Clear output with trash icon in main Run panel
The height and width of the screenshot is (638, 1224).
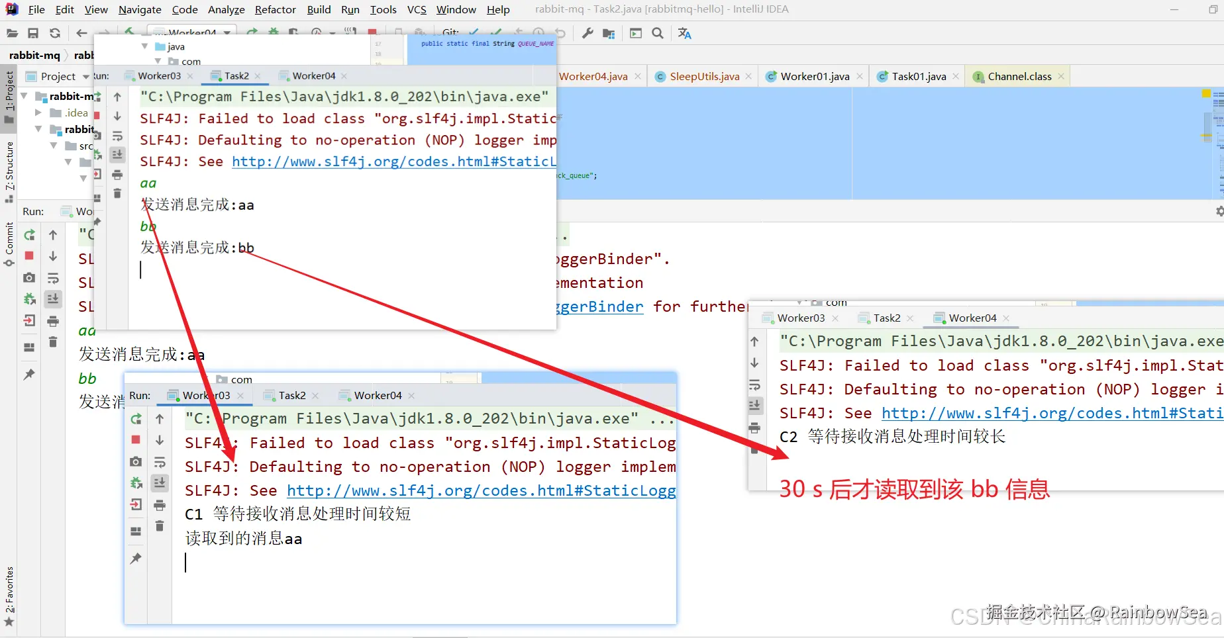53,342
